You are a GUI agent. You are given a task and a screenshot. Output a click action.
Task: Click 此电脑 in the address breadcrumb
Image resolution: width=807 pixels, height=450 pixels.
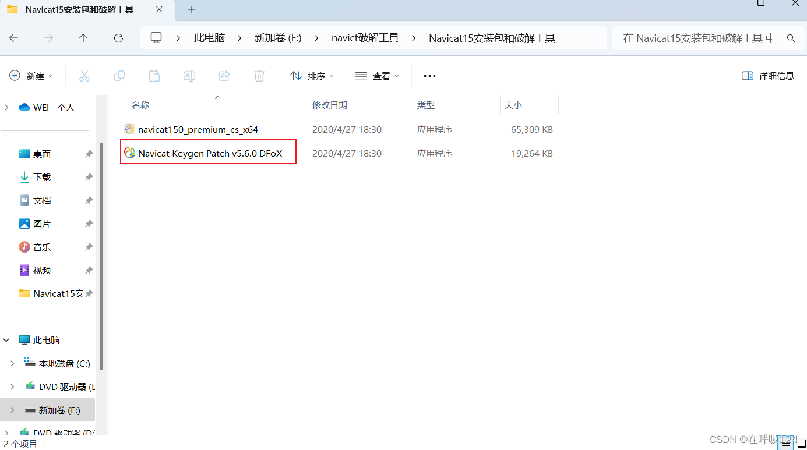(x=209, y=38)
